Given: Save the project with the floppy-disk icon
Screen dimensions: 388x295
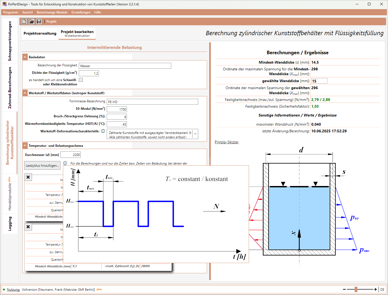Looking at the screenshot, I should (39, 21).
